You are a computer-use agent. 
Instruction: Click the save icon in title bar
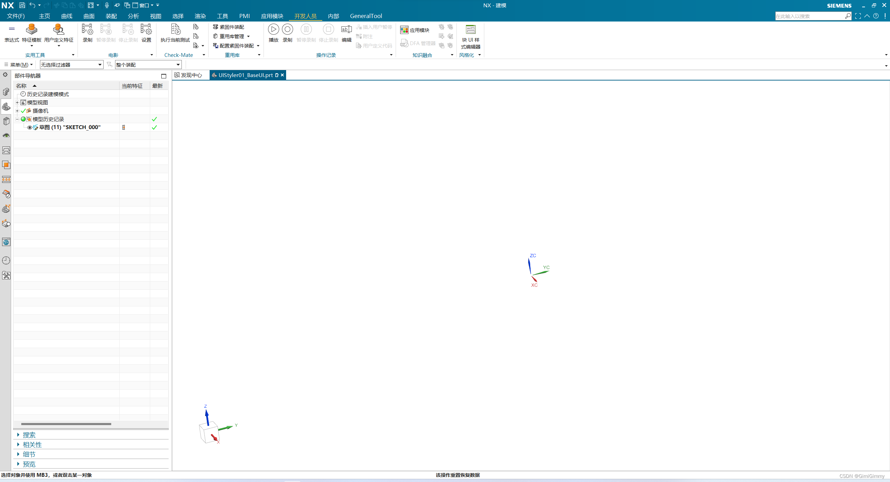22,5
